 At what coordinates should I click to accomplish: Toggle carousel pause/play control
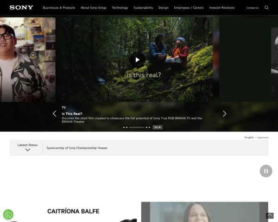pyautogui.click(x=158, y=127)
